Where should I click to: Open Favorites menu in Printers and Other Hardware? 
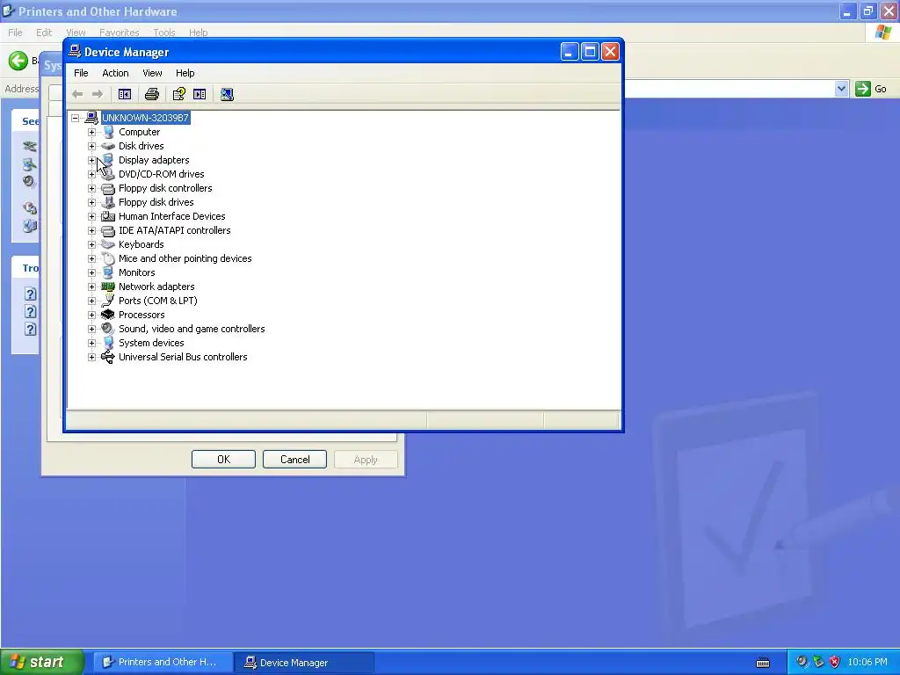click(120, 33)
